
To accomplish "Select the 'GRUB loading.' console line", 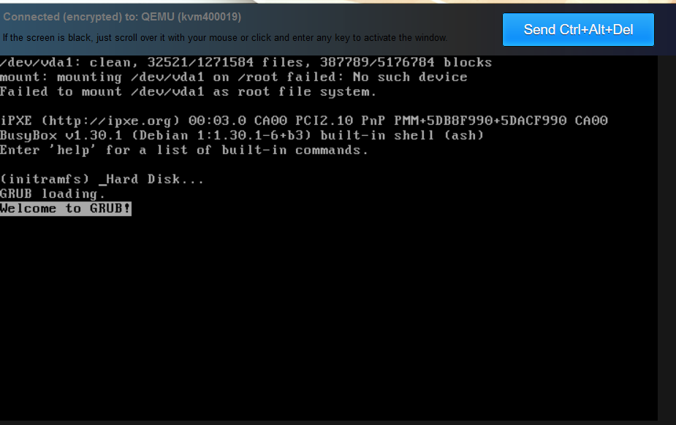I will [53, 194].
